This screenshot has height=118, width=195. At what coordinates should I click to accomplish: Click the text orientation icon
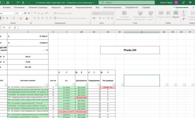pyautogui.click(x=47, y=13)
